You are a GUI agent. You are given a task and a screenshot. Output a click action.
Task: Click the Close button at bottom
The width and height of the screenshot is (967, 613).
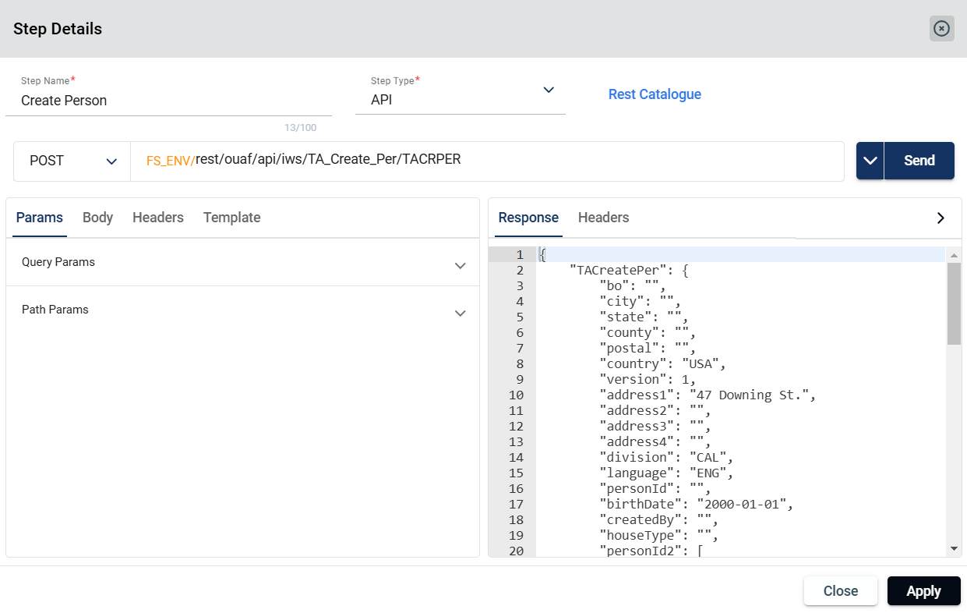[x=840, y=591]
